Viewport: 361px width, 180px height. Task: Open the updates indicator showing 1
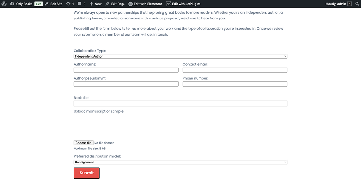coord(70,4)
